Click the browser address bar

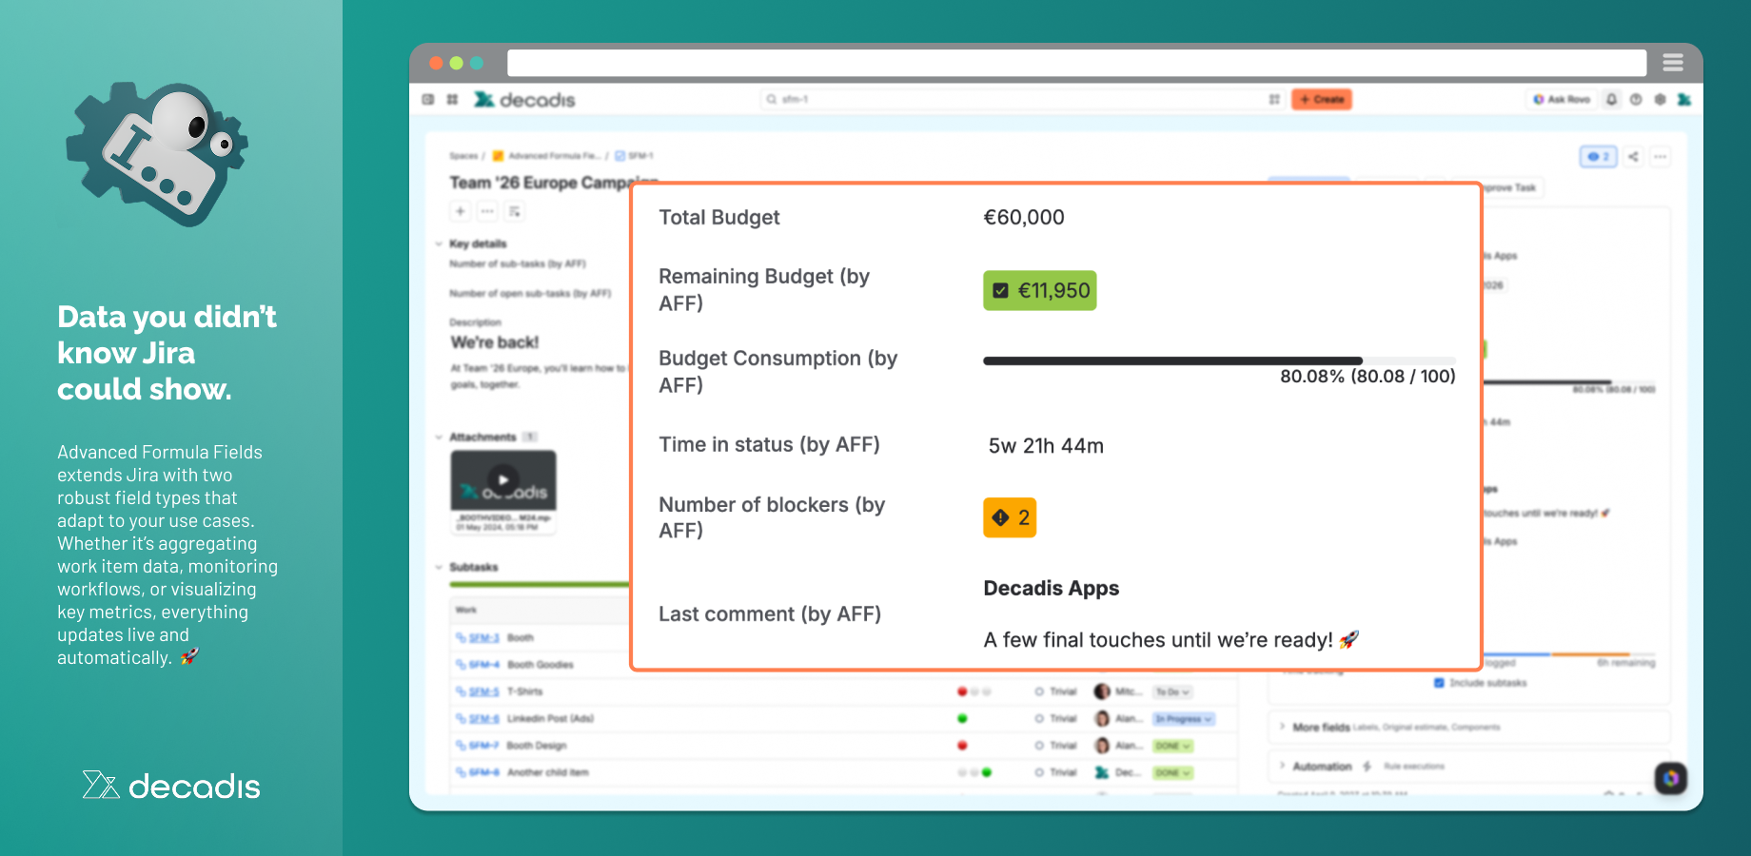tap(1076, 63)
